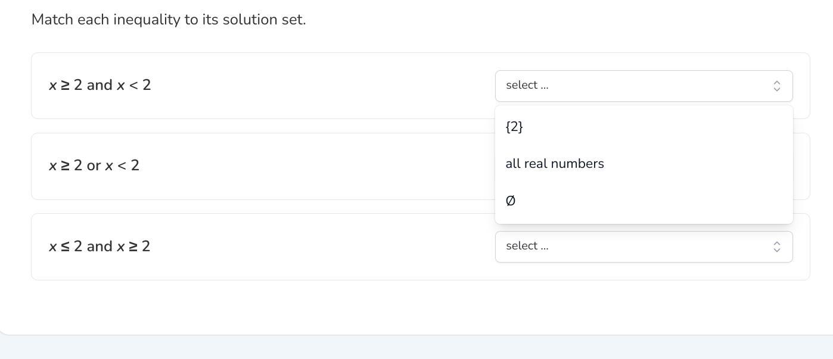Screen dimensions: 833x359
Task: Click the "select ..." placeholder in the first row
Action: pos(527,85)
